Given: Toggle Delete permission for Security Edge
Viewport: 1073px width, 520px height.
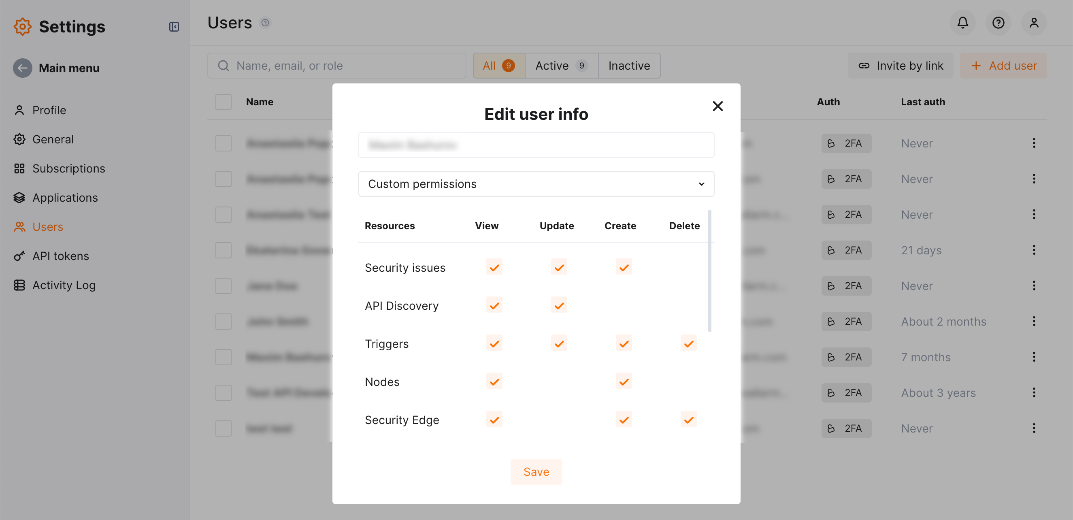Looking at the screenshot, I should coord(688,419).
